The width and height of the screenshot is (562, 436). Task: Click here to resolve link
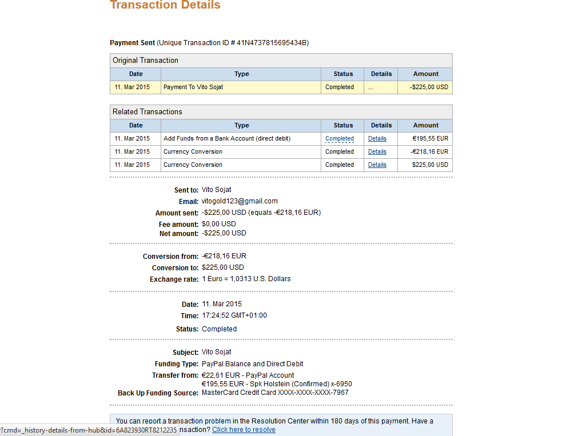coord(244,430)
